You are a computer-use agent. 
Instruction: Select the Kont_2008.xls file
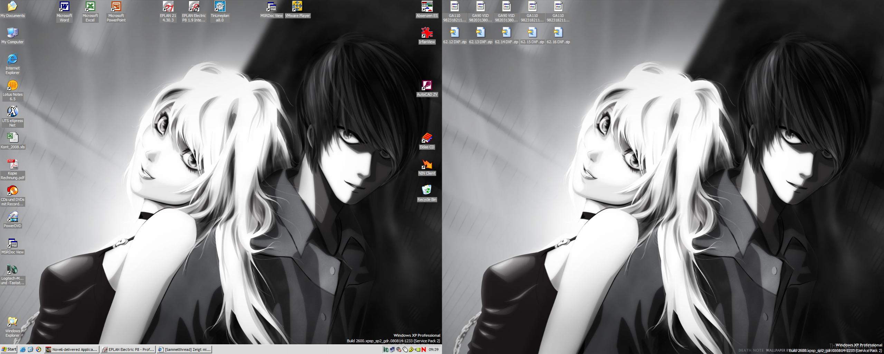pos(12,141)
